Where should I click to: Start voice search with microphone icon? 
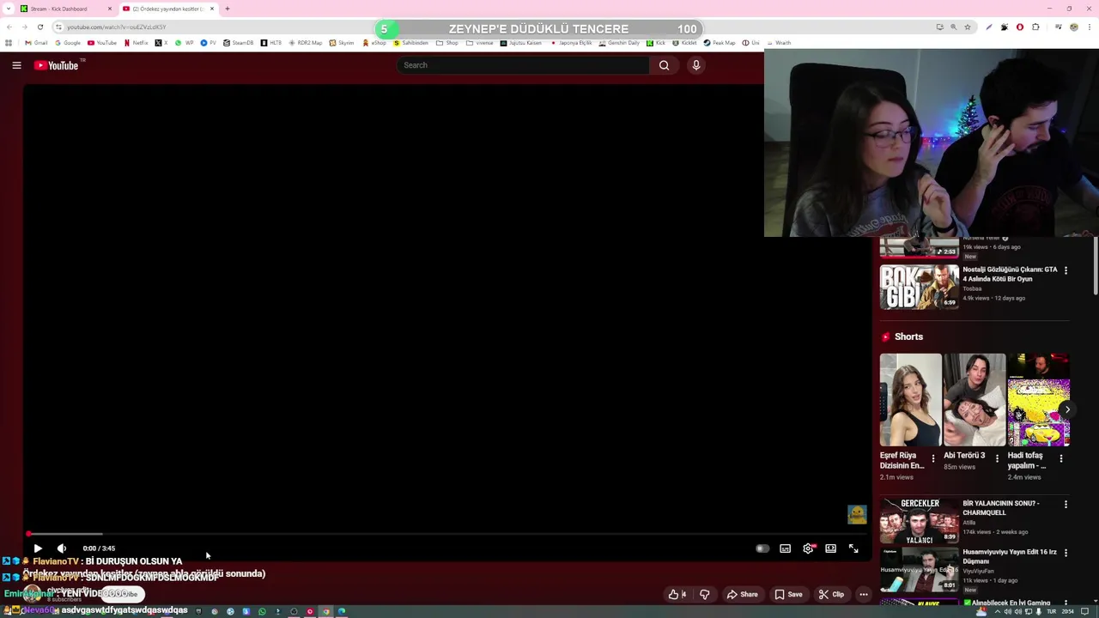[x=696, y=65]
